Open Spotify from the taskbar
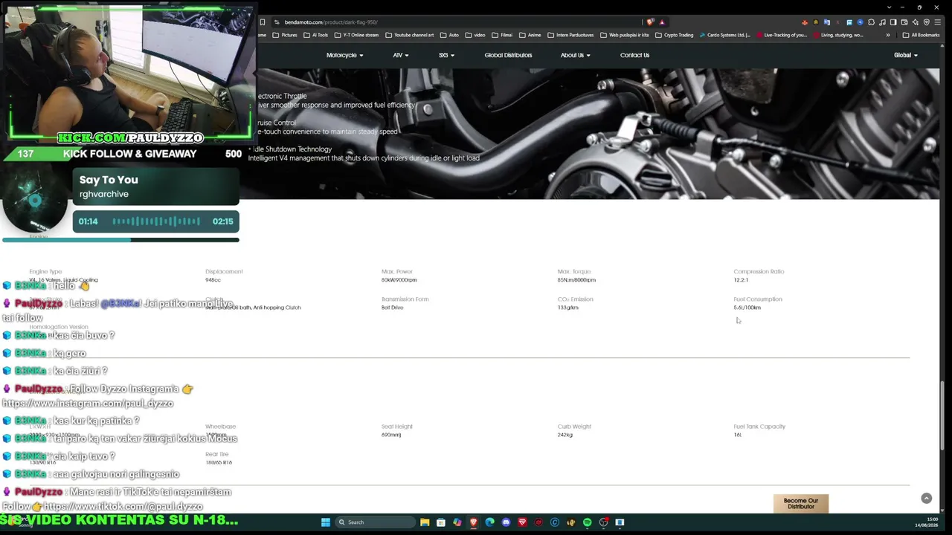The width and height of the screenshot is (952, 535). [x=587, y=522]
